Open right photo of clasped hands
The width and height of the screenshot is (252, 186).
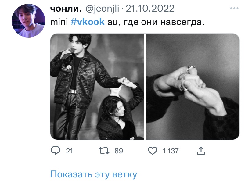click(193, 86)
